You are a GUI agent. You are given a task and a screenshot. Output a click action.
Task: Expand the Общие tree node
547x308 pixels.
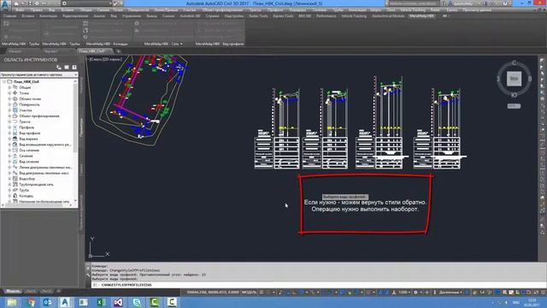[9, 87]
